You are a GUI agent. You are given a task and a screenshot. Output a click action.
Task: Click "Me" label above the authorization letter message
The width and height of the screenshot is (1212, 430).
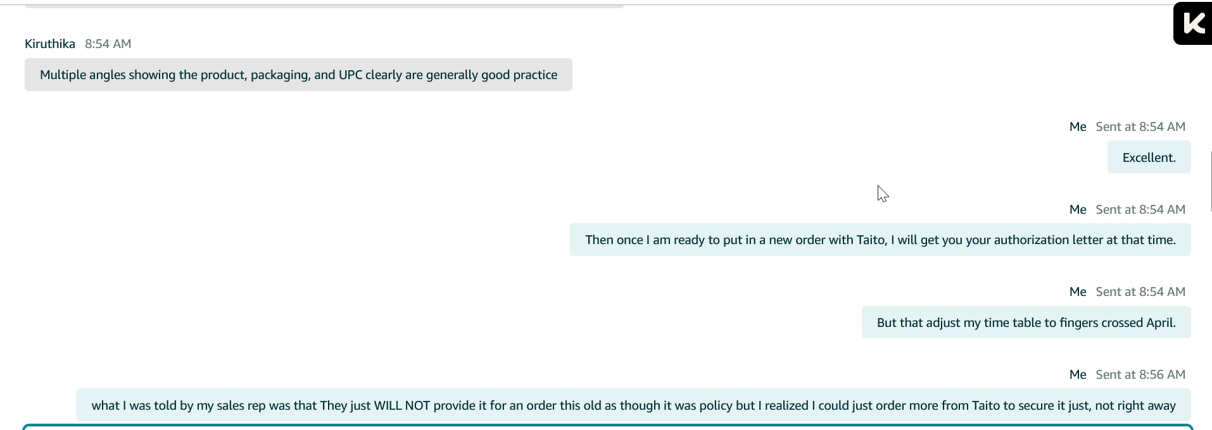click(1078, 209)
